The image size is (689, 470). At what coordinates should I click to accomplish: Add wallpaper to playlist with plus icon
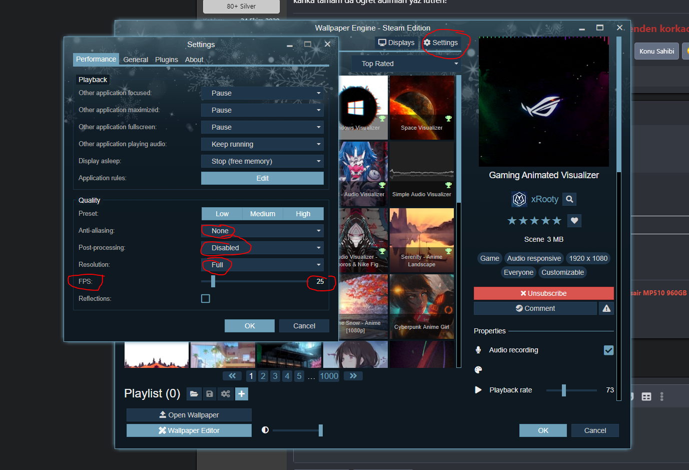point(242,394)
